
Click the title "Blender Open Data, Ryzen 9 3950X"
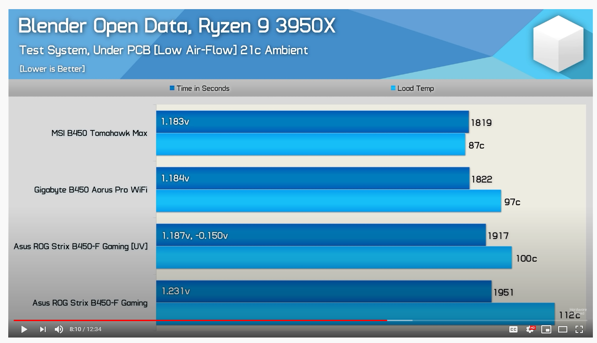[177, 26]
